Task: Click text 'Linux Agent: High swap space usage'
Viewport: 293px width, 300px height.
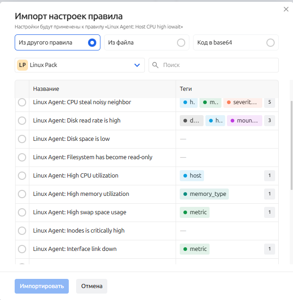Action: [x=80, y=212]
